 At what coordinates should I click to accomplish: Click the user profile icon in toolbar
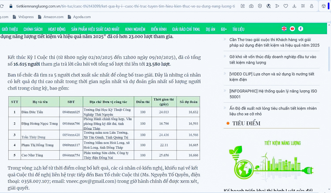[x=312, y=6]
